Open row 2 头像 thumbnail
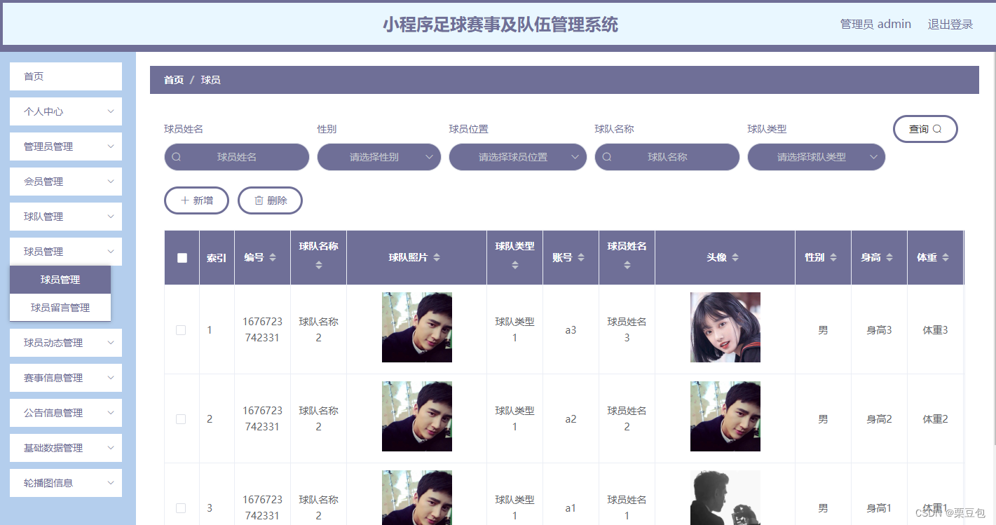Image resolution: width=996 pixels, height=525 pixels. pyautogui.click(x=725, y=416)
